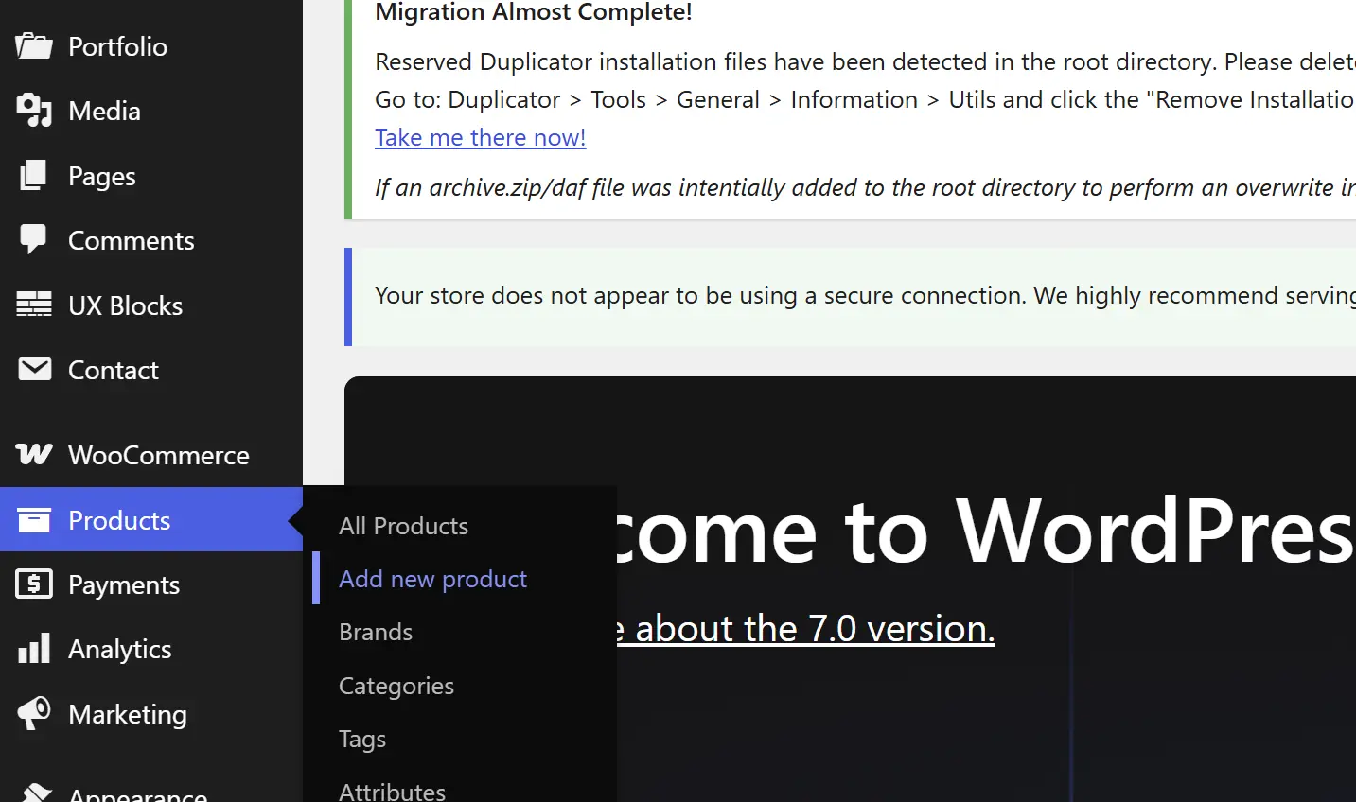Open the Brands submenu entry

pyautogui.click(x=376, y=632)
